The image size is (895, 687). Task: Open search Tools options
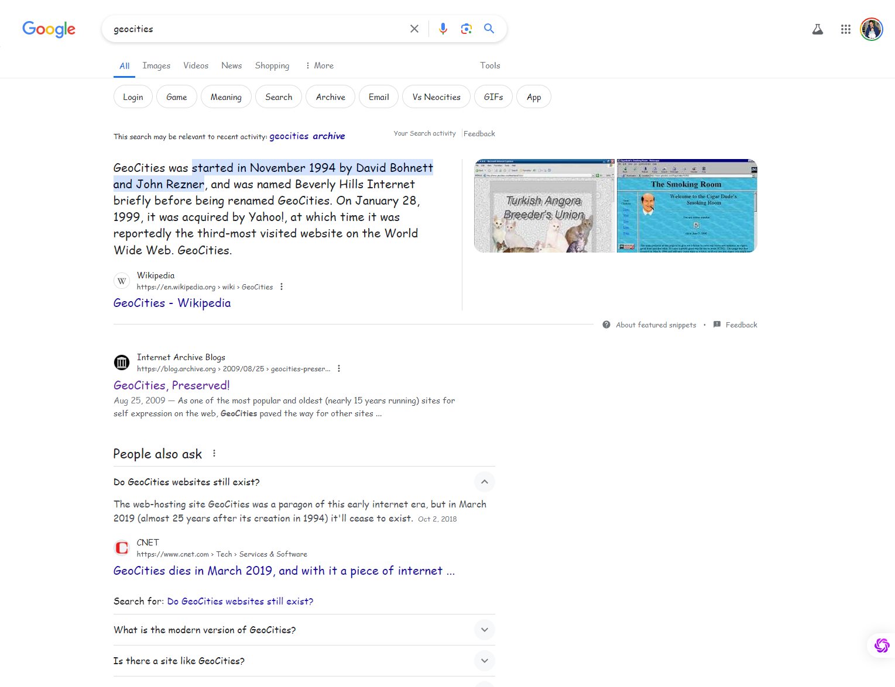click(490, 65)
